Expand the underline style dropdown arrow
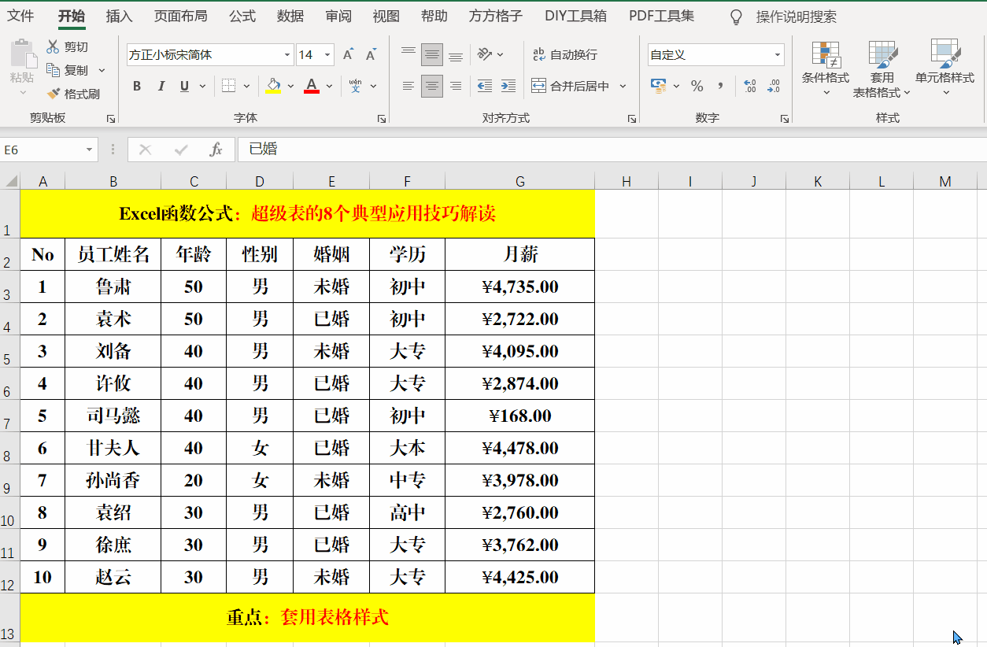Image resolution: width=987 pixels, height=647 pixels. [201, 86]
